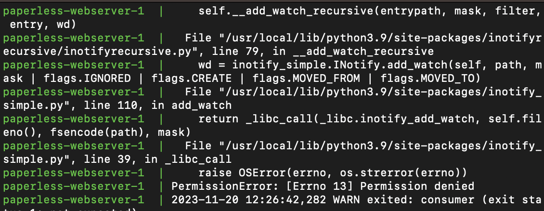Click the timestamp 2023-11-20 12:26:42,282

point(249,200)
